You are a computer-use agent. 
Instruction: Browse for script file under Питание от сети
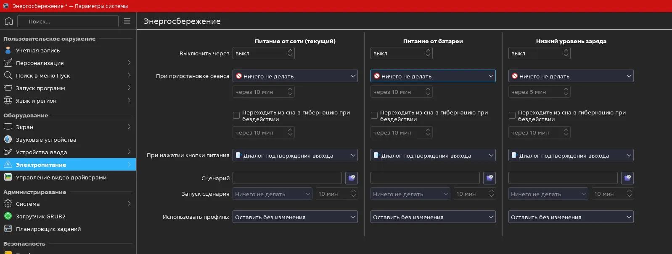pos(352,178)
